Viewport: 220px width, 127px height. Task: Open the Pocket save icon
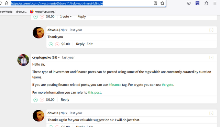click(189, 3)
